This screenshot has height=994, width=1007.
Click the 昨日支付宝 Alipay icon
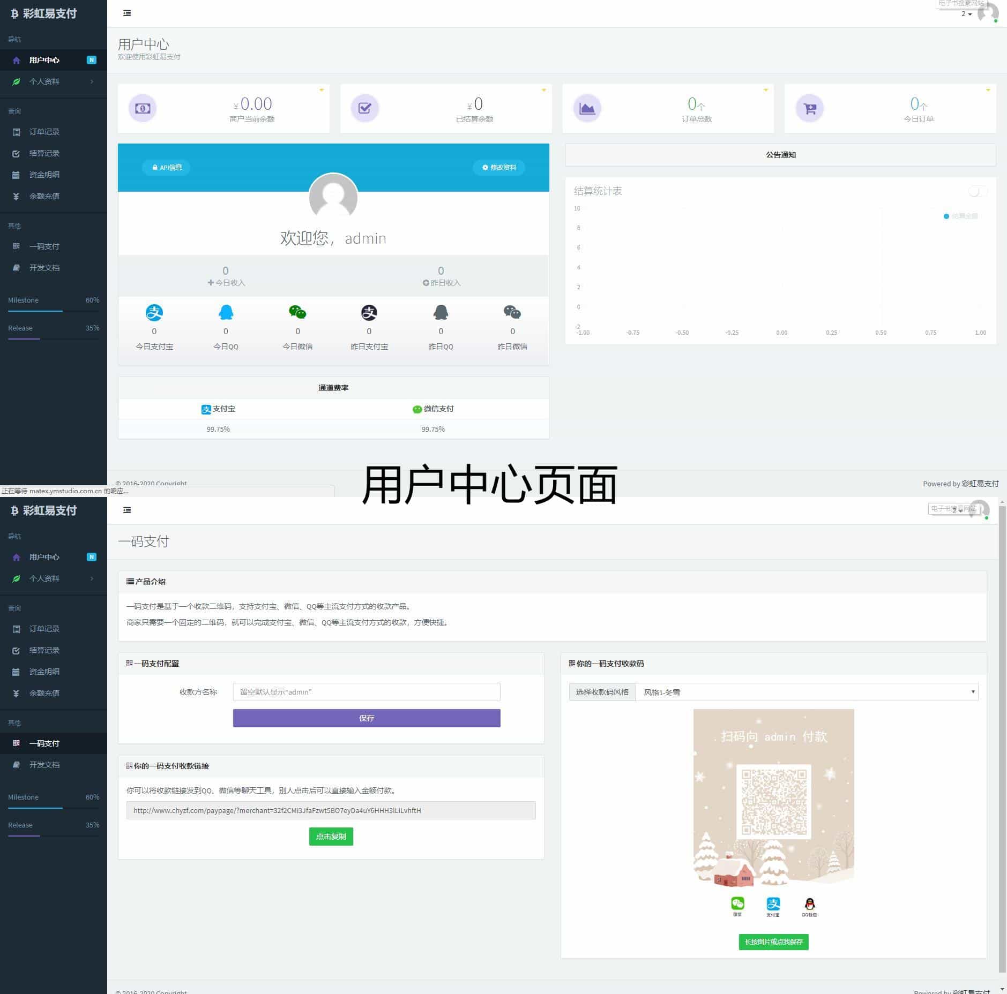click(369, 312)
